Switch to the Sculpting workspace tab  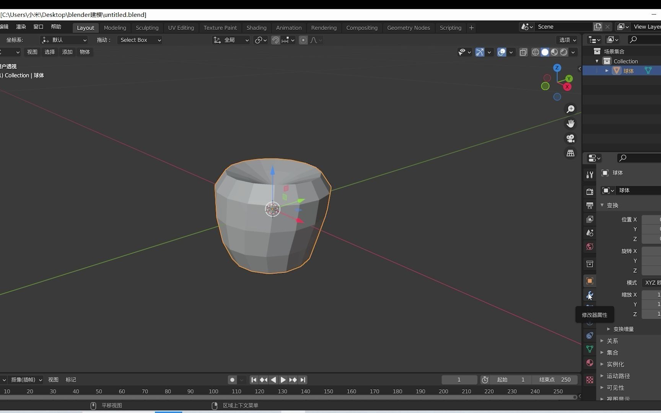[147, 28]
